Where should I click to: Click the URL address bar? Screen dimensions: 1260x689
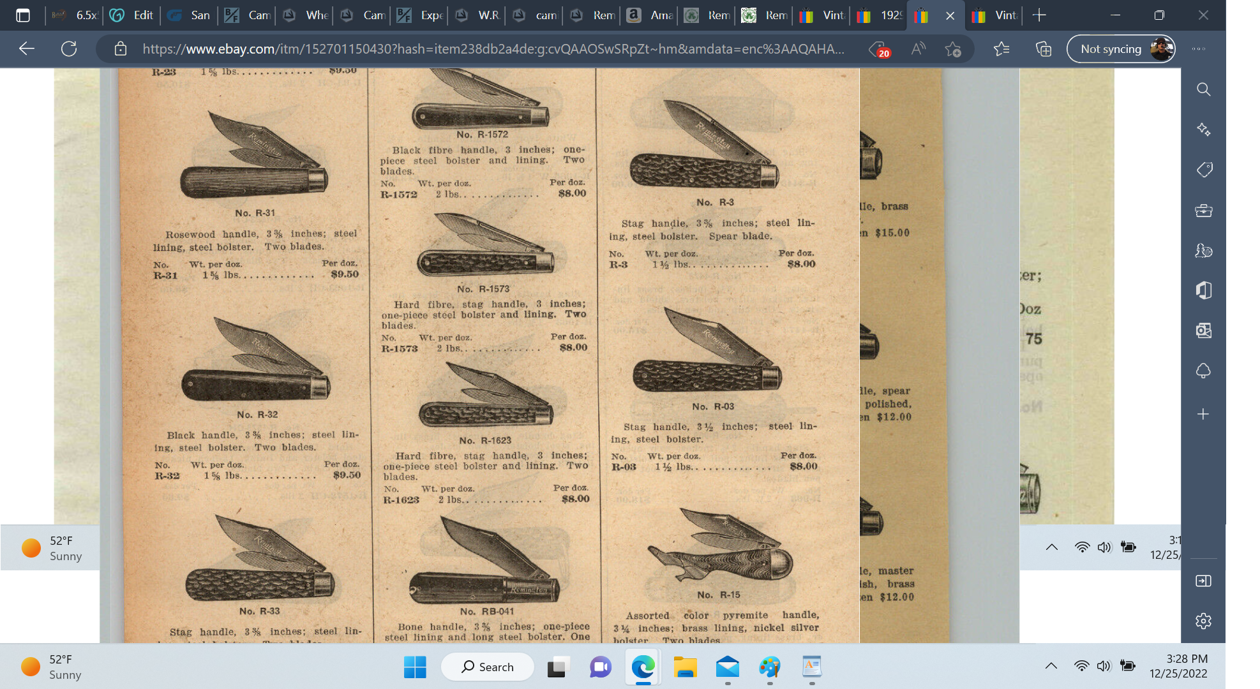(x=493, y=48)
